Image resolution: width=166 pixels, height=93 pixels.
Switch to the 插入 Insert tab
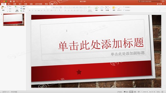9,4
